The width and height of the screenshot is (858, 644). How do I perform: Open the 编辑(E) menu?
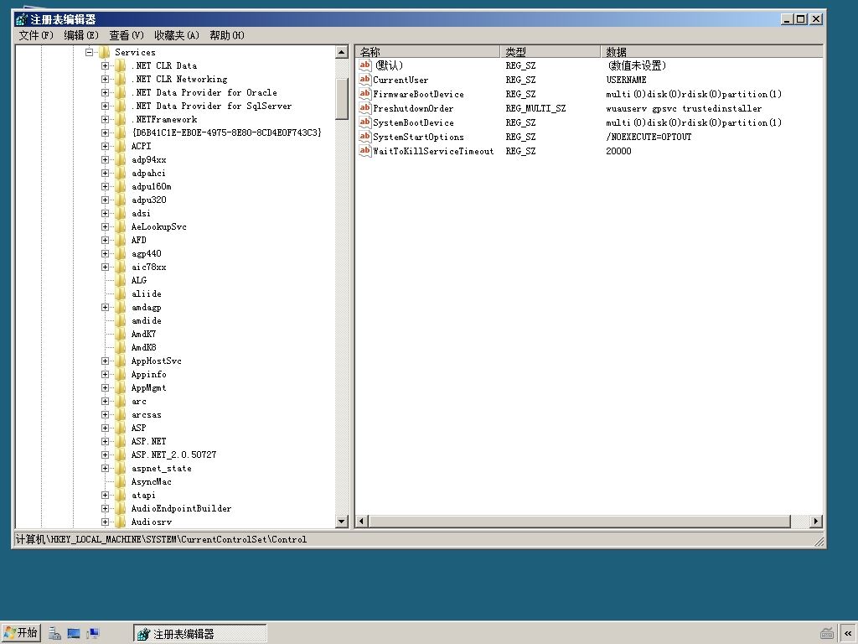point(81,35)
